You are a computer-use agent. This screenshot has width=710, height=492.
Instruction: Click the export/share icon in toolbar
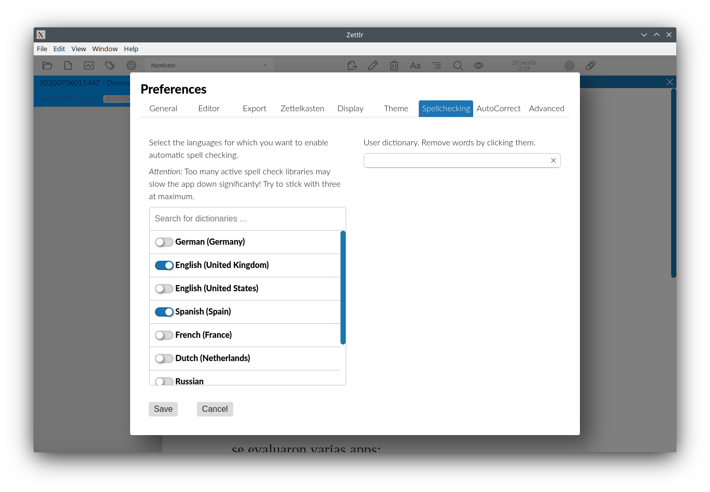coord(352,65)
